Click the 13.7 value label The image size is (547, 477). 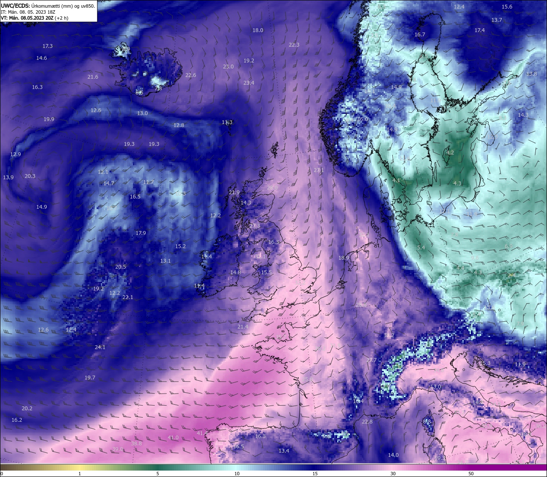pyautogui.click(x=497, y=20)
